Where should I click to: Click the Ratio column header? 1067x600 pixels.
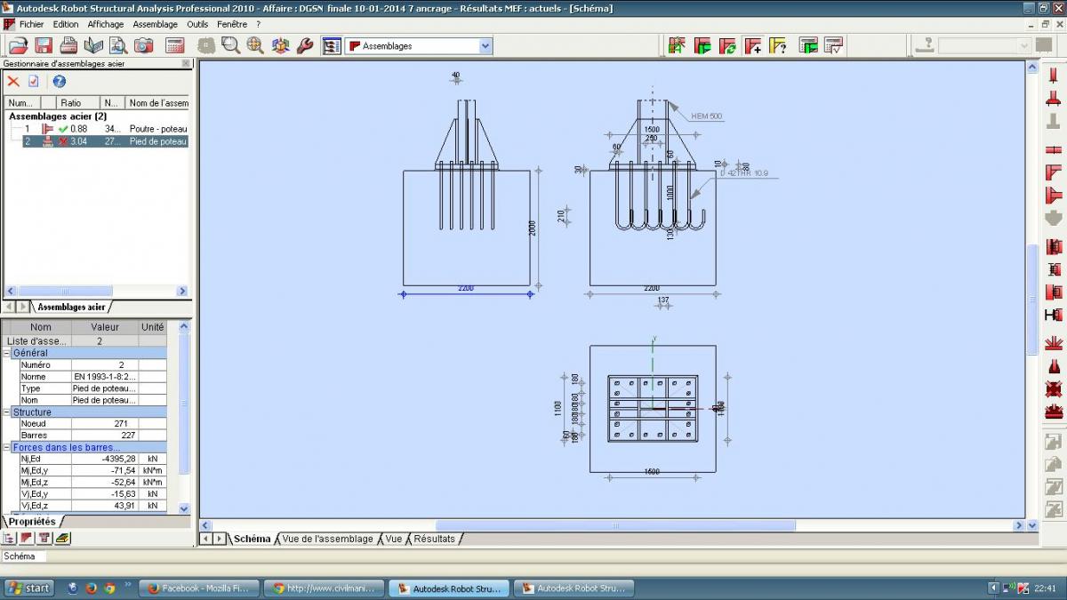coord(78,103)
